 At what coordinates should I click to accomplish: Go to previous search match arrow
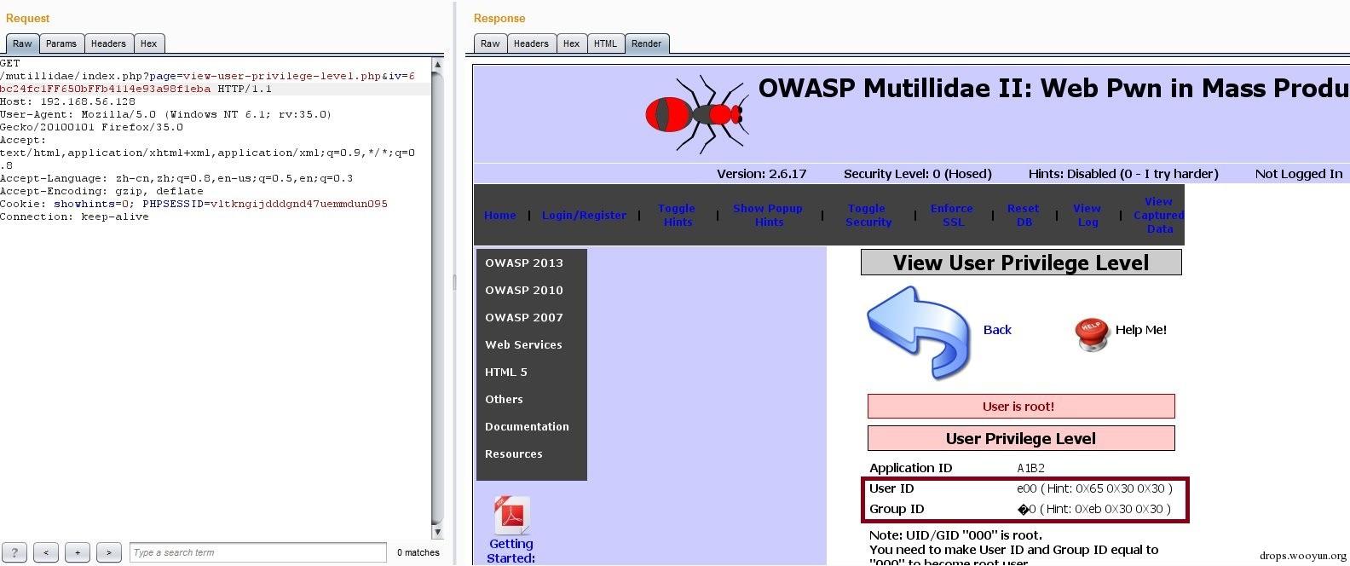[46, 552]
